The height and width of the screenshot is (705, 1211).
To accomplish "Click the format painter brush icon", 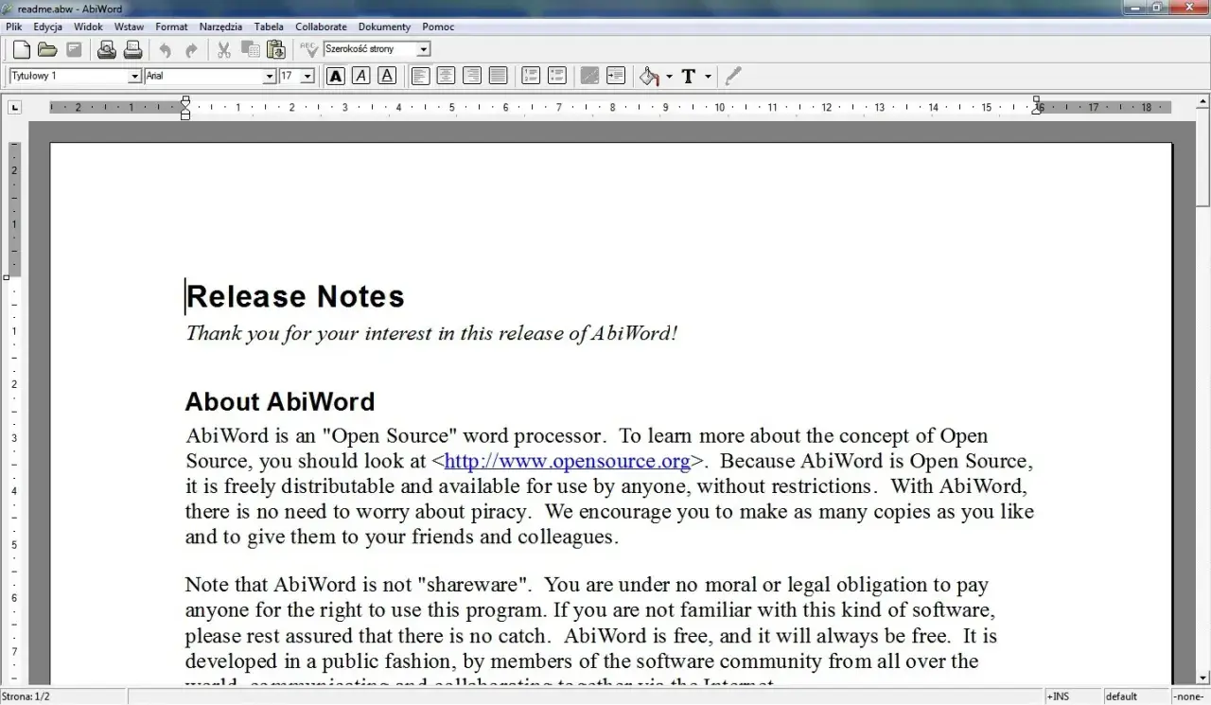I will click(733, 76).
